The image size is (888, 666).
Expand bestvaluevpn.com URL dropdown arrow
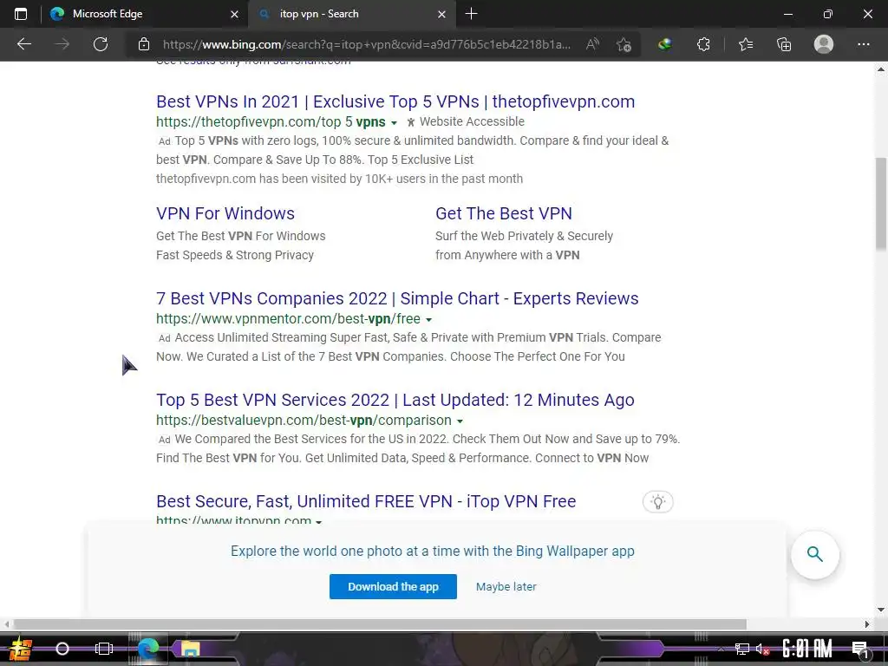click(460, 421)
